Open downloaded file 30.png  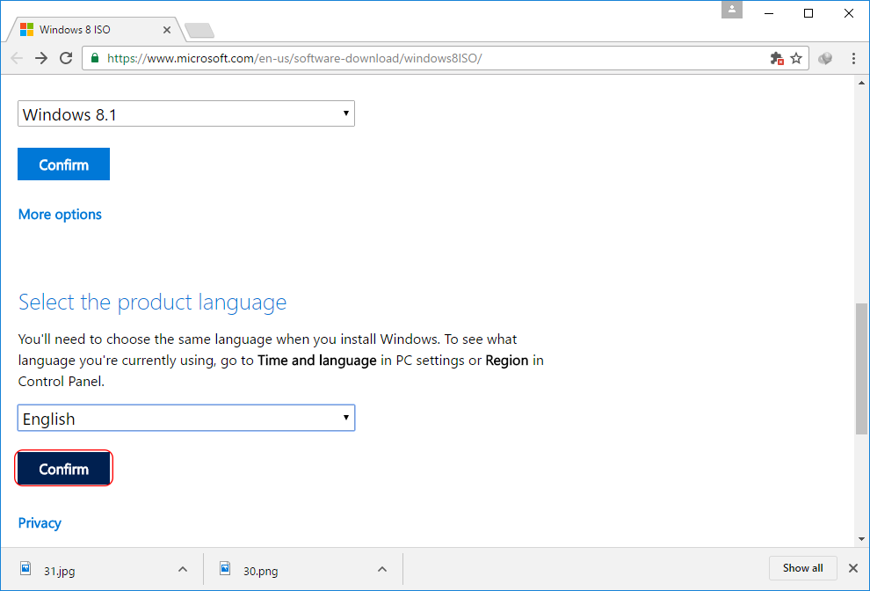click(x=260, y=571)
